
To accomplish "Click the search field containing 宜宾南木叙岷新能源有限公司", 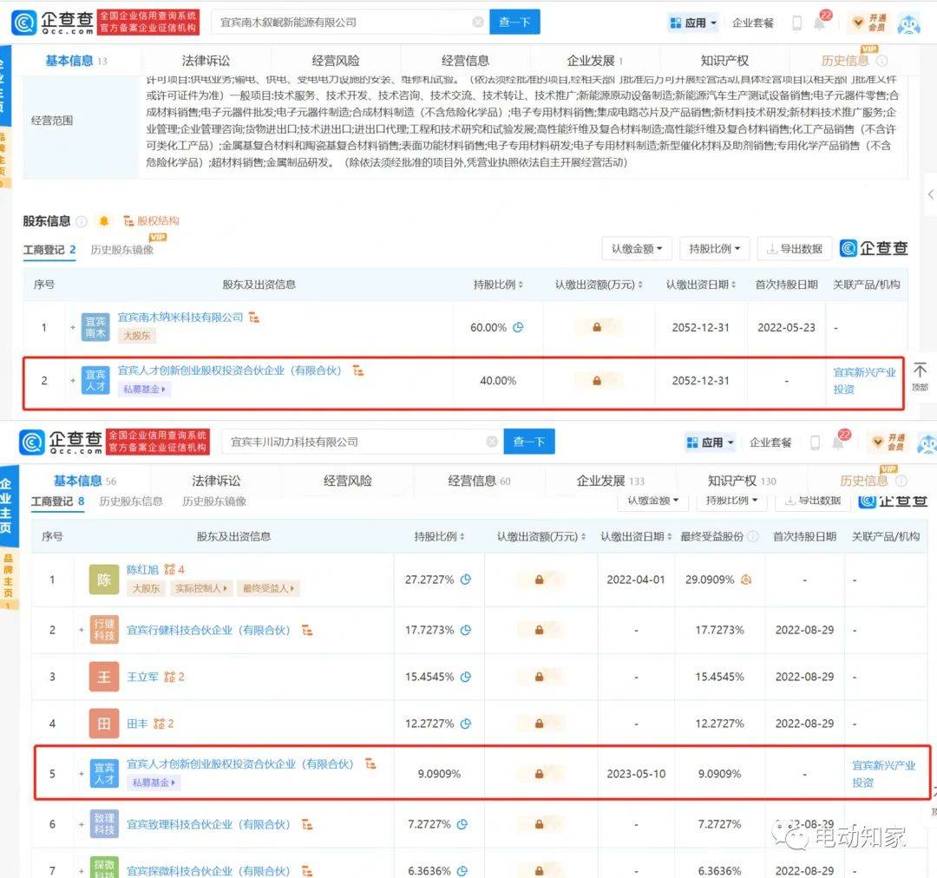I will point(350,22).
